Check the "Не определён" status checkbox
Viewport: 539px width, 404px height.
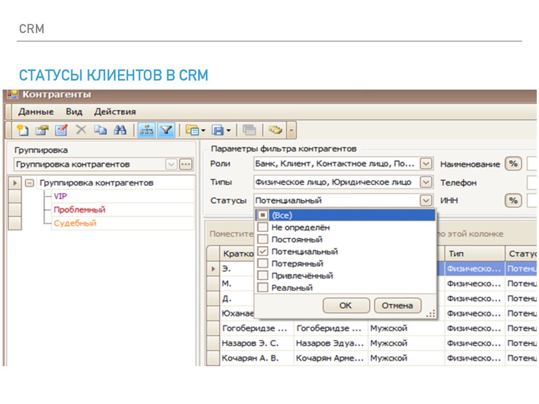[x=262, y=227]
